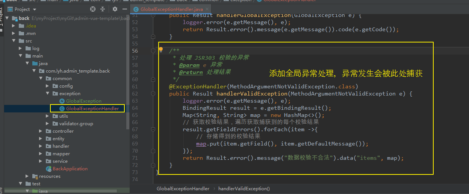The height and width of the screenshot is (194, 469).
Task: Click the fold marker at line 60
Action: click(x=153, y=79)
